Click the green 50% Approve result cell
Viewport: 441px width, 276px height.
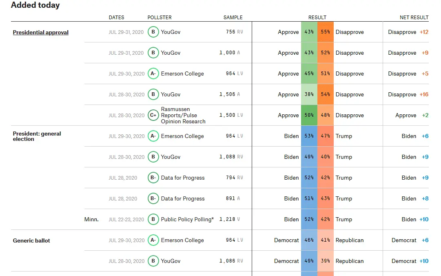pyautogui.click(x=309, y=116)
